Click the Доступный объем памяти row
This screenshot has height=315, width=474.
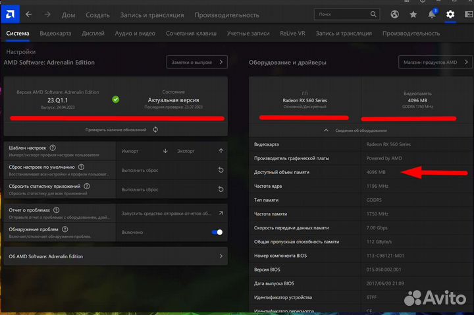tap(361, 172)
